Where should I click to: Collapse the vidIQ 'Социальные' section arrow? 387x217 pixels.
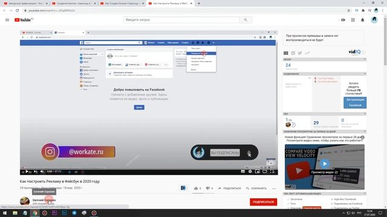point(365,74)
